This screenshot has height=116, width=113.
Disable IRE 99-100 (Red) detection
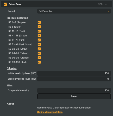(x=39, y=62)
